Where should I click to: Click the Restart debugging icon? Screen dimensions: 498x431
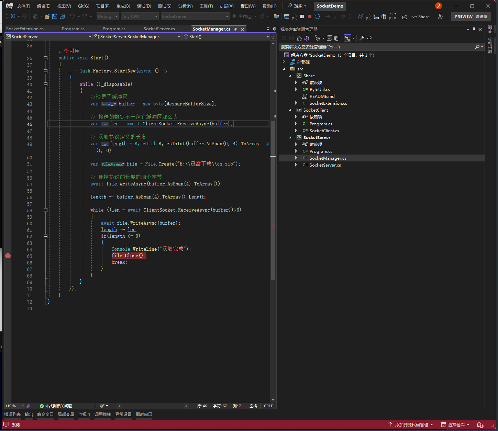tap(317, 16)
